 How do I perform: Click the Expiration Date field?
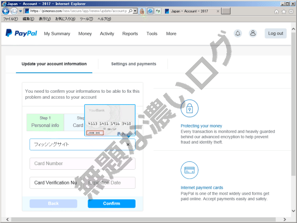pyautogui.click(x=110, y=183)
